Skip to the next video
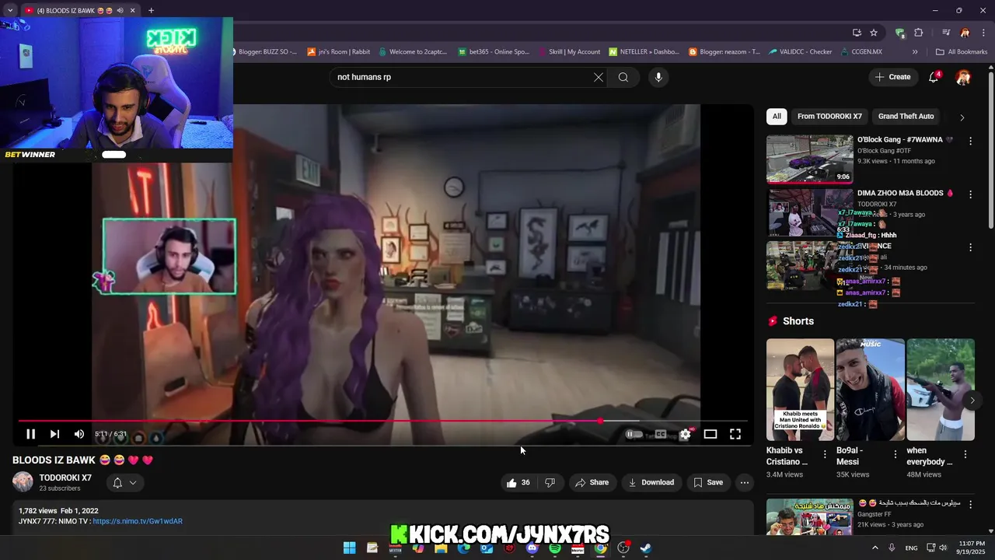The image size is (995, 560). coord(54,434)
